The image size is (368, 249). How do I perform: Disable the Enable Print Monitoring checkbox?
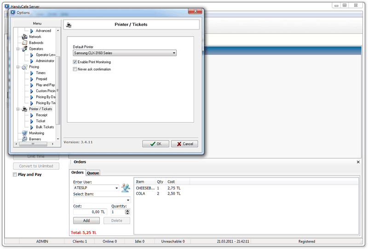75,62
